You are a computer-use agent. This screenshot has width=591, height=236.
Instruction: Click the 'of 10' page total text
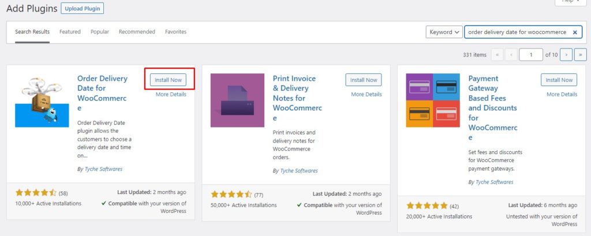[x=551, y=55]
